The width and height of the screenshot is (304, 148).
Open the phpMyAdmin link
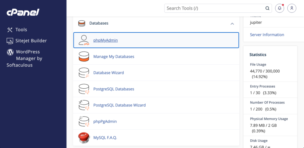click(105, 40)
